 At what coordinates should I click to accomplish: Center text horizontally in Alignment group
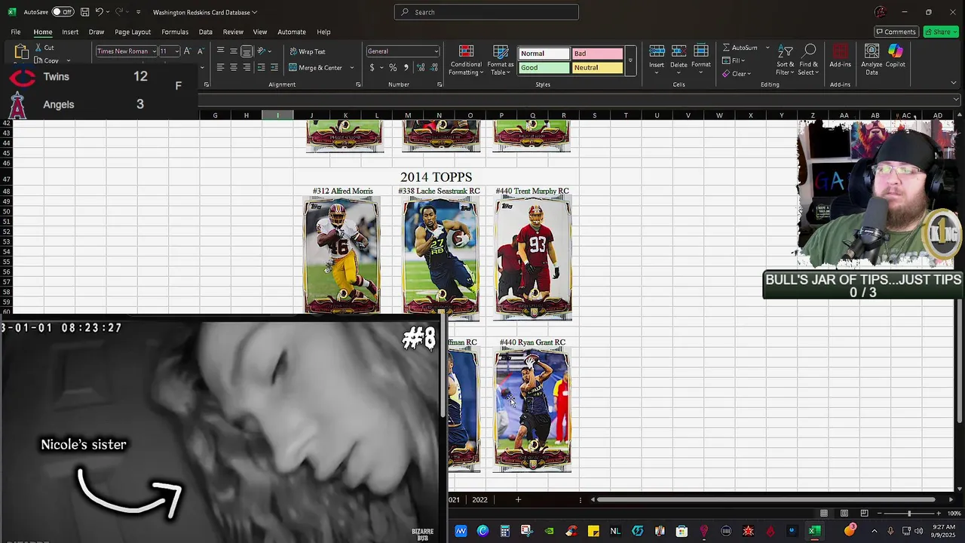(234, 67)
